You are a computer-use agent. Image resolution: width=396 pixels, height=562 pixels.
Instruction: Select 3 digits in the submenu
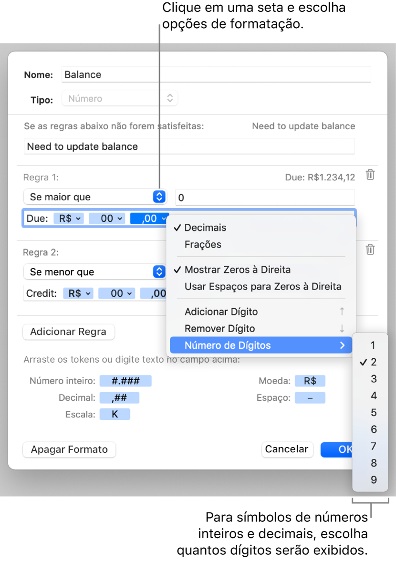(371, 379)
